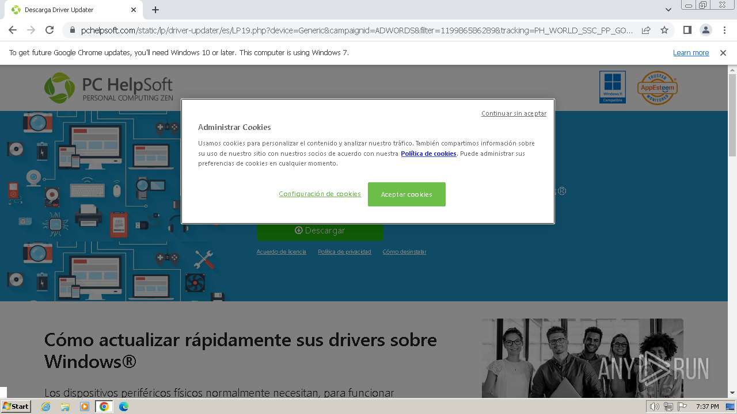The height and width of the screenshot is (414, 737).
Task: Click the Windows 11 Compatible badge
Action: (x=612, y=87)
